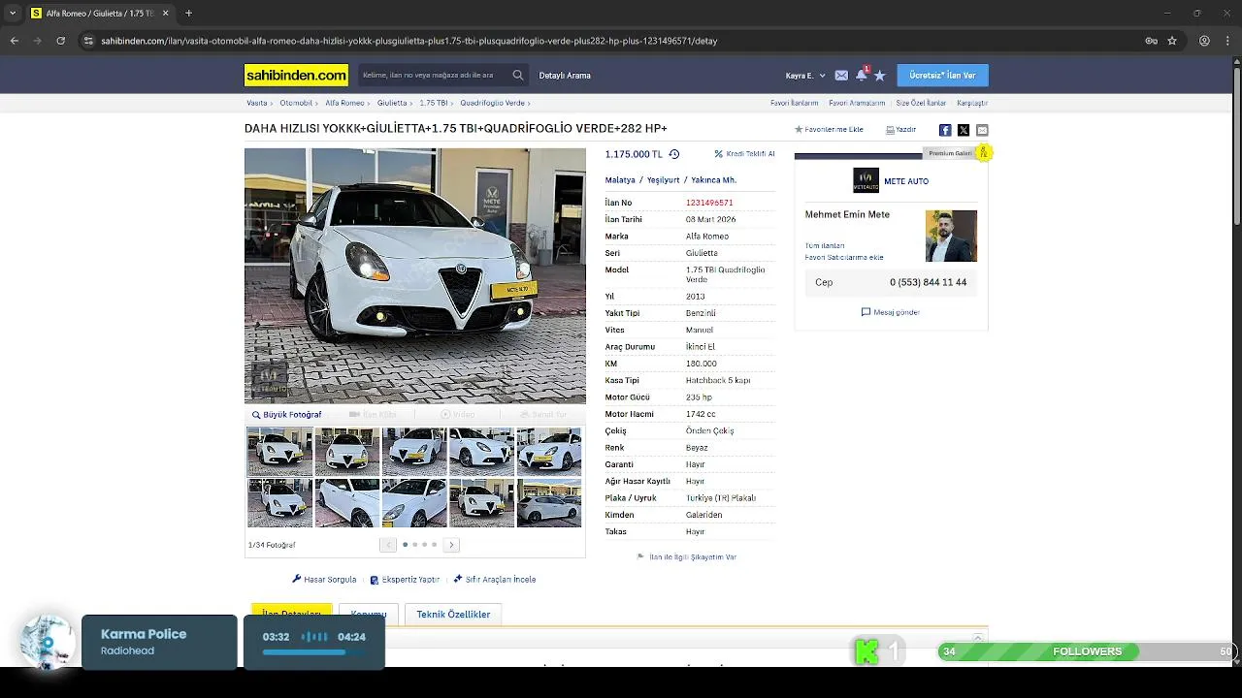1242x698 pixels.
Task: Click the sahibinden.com logo
Action: [296, 75]
